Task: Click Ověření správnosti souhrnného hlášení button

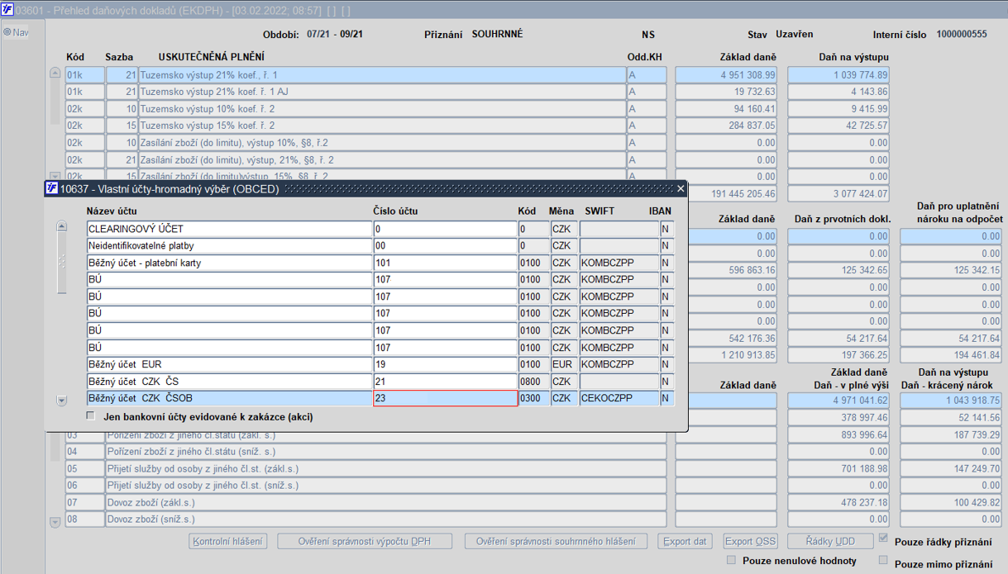Action: tap(556, 542)
